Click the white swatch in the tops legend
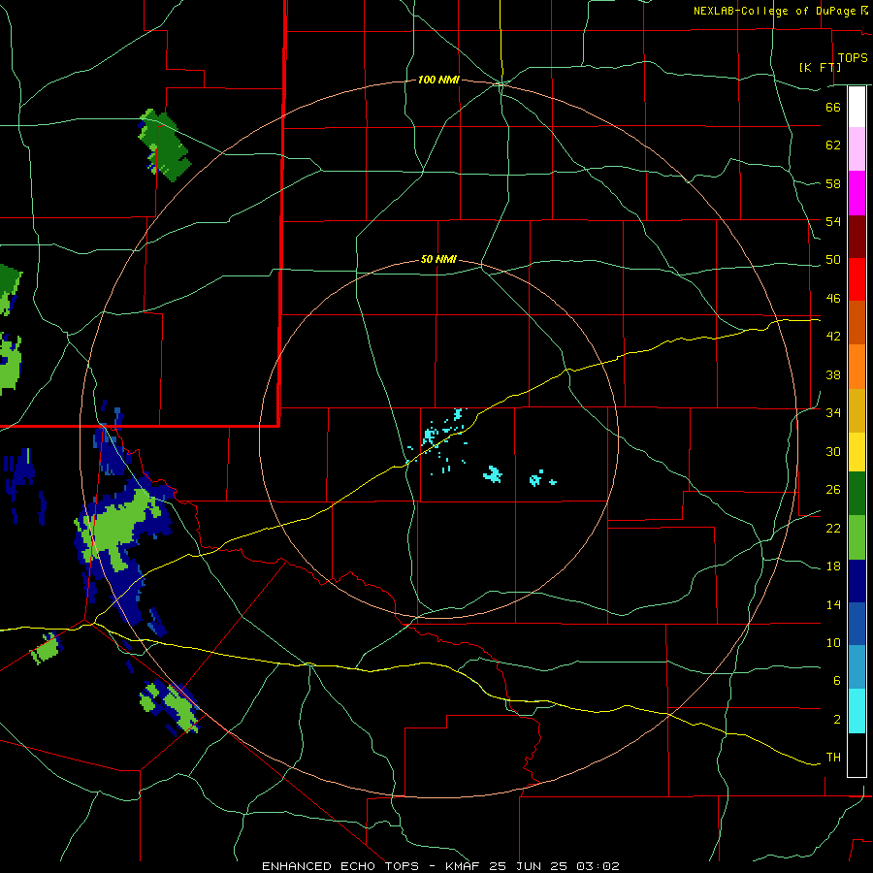The height and width of the screenshot is (873, 873). click(857, 107)
